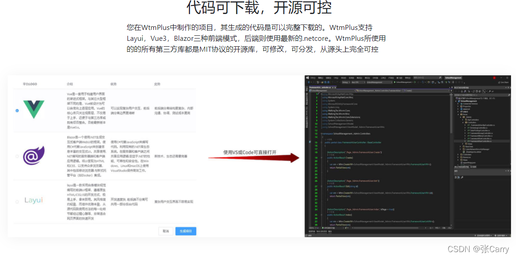Click the Layui logo
This screenshot has width=516, height=258.
point(34,200)
